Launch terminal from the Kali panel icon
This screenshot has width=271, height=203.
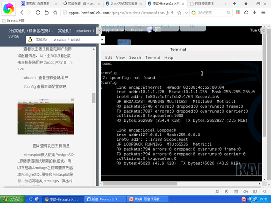158,30
